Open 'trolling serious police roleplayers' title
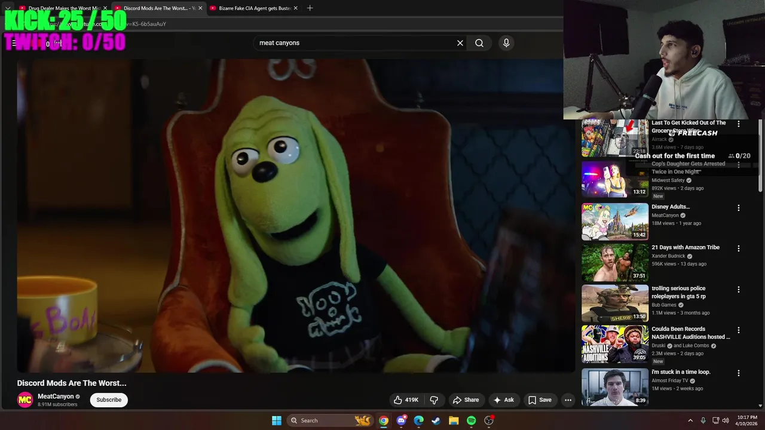Image resolution: width=765 pixels, height=430 pixels. pos(679,292)
